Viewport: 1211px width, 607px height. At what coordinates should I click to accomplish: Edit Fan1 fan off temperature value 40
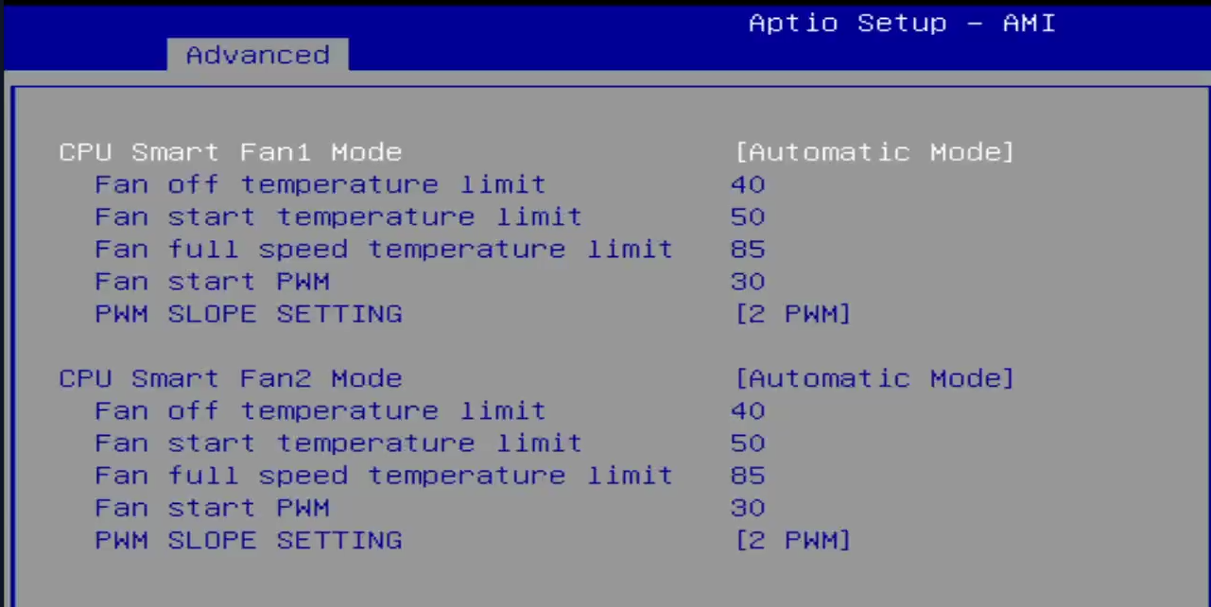[748, 184]
